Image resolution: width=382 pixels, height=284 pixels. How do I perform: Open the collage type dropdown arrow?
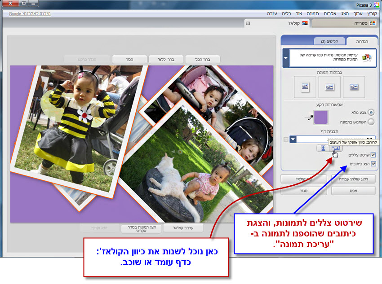coord(286,58)
